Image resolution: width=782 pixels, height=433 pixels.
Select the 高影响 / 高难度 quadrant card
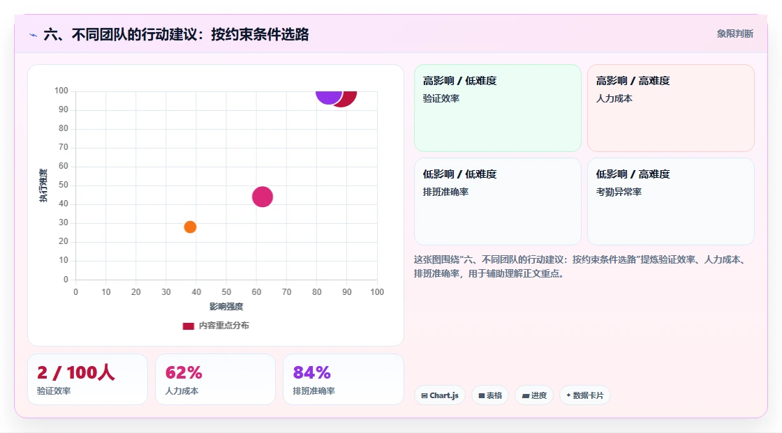671,107
